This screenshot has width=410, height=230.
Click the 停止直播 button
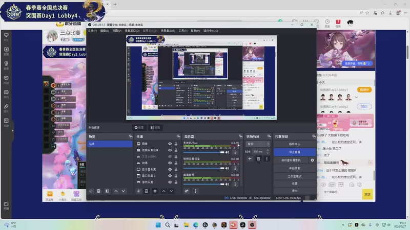click(x=295, y=152)
